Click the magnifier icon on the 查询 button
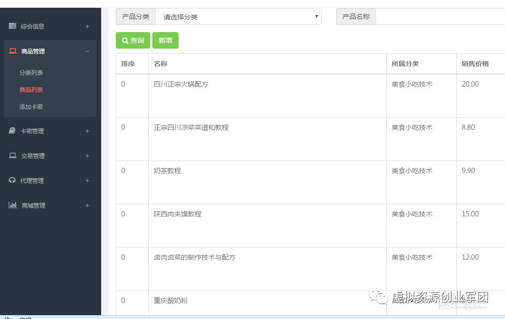Screen dimensions: 505x319 pyautogui.click(x=126, y=41)
